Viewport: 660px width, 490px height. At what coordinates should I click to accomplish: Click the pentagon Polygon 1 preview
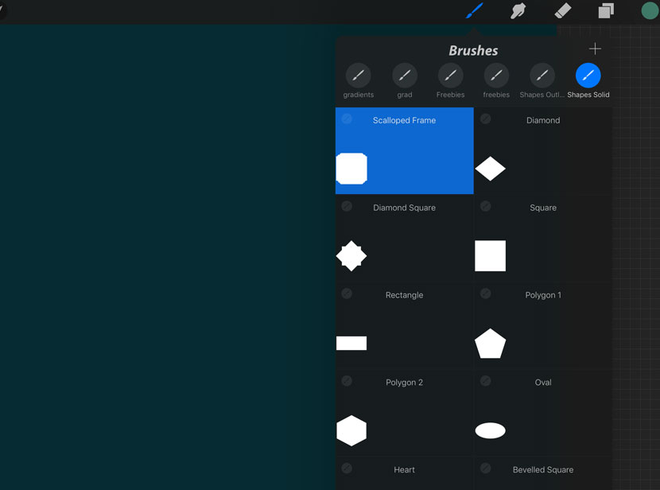(x=491, y=344)
